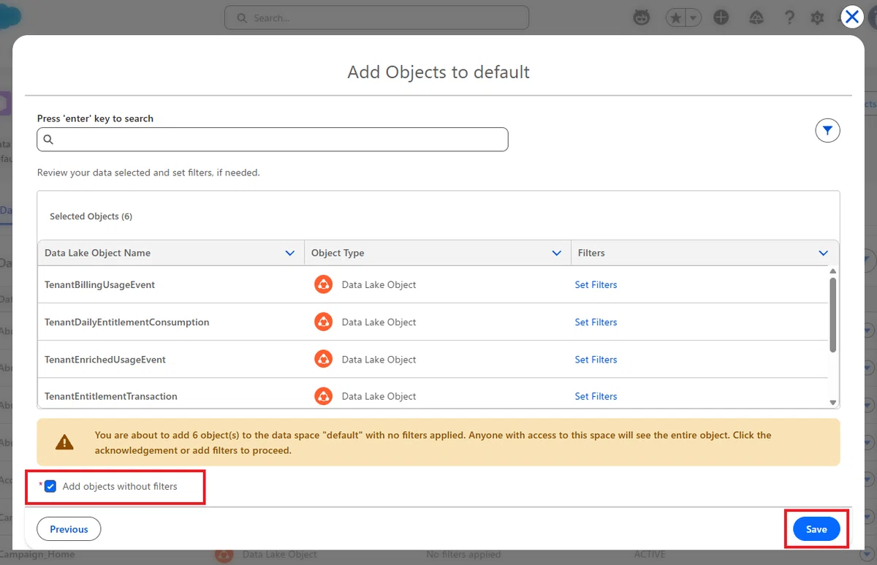Select the TenantBillingUsageEvent row name

click(99, 284)
